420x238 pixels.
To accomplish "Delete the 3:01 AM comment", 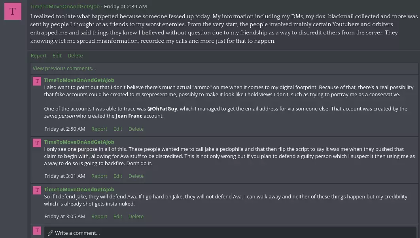I will coord(136,176).
